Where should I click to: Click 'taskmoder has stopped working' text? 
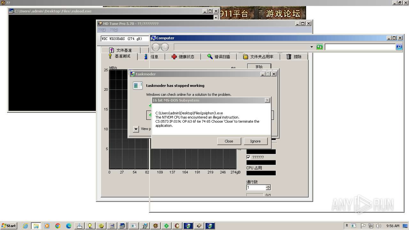(175, 86)
